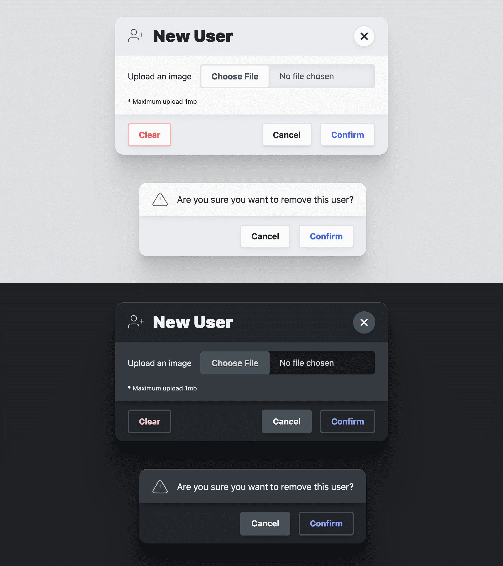Click Cancel in dark mode New User dialog
Viewport: 503px width, 566px height.
click(286, 421)
